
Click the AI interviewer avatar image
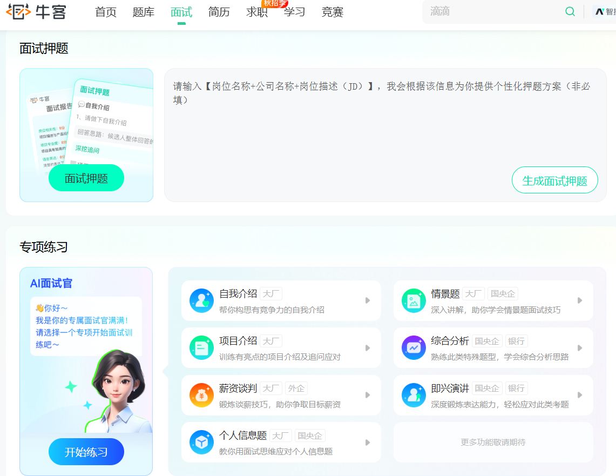[119, 391]
